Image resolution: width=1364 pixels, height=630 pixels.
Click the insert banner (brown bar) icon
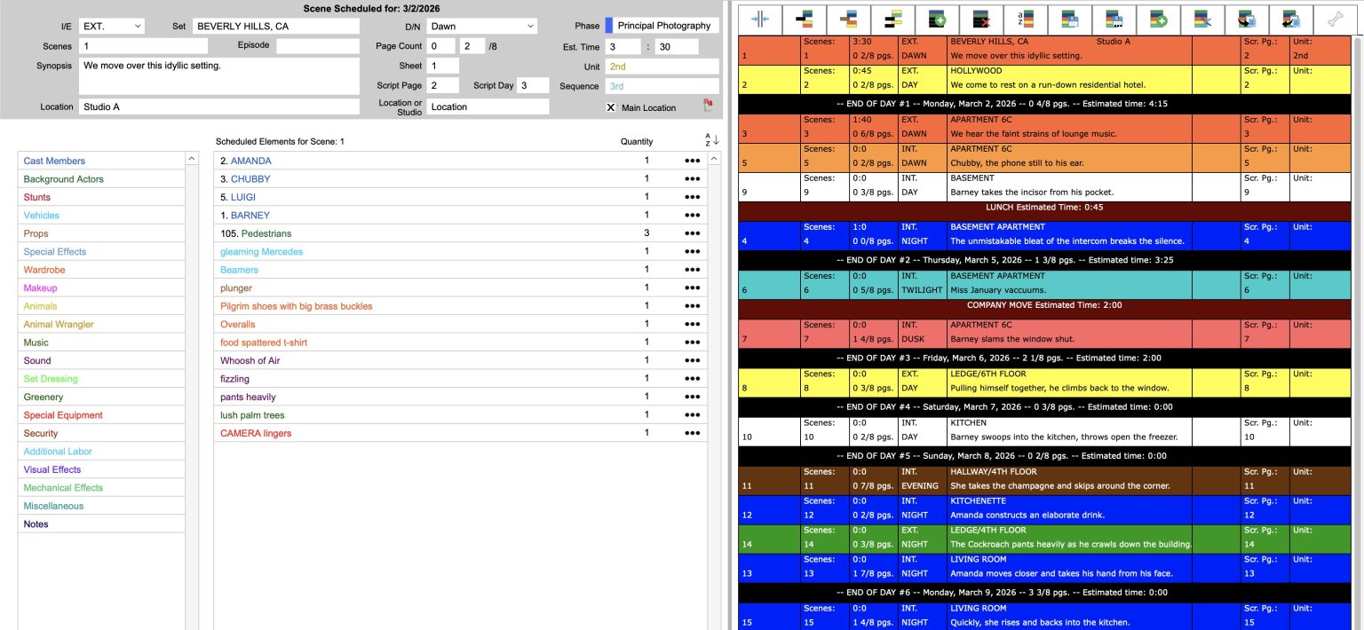click(x=848, y=18)
